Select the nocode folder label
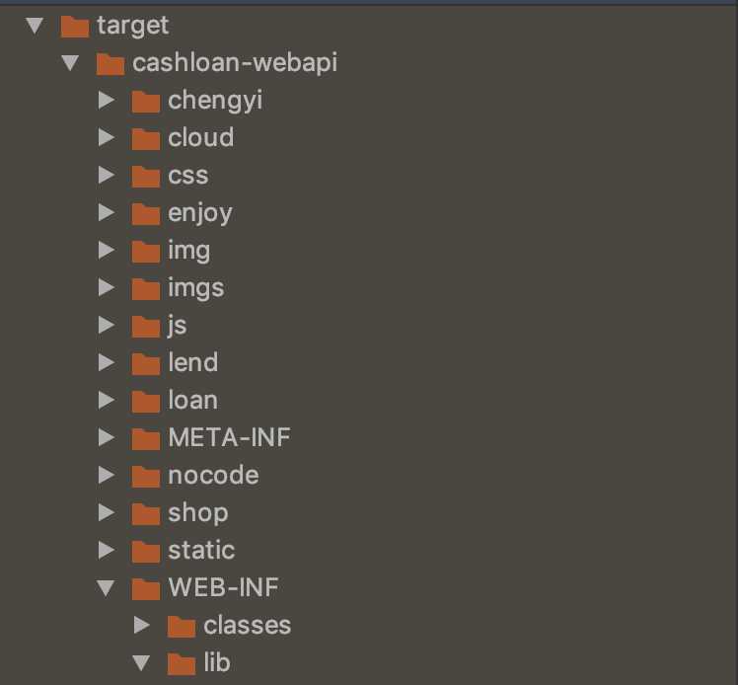The height and width of the screenshot is (685, 738). pyautogui.click(x=213, y=475)
